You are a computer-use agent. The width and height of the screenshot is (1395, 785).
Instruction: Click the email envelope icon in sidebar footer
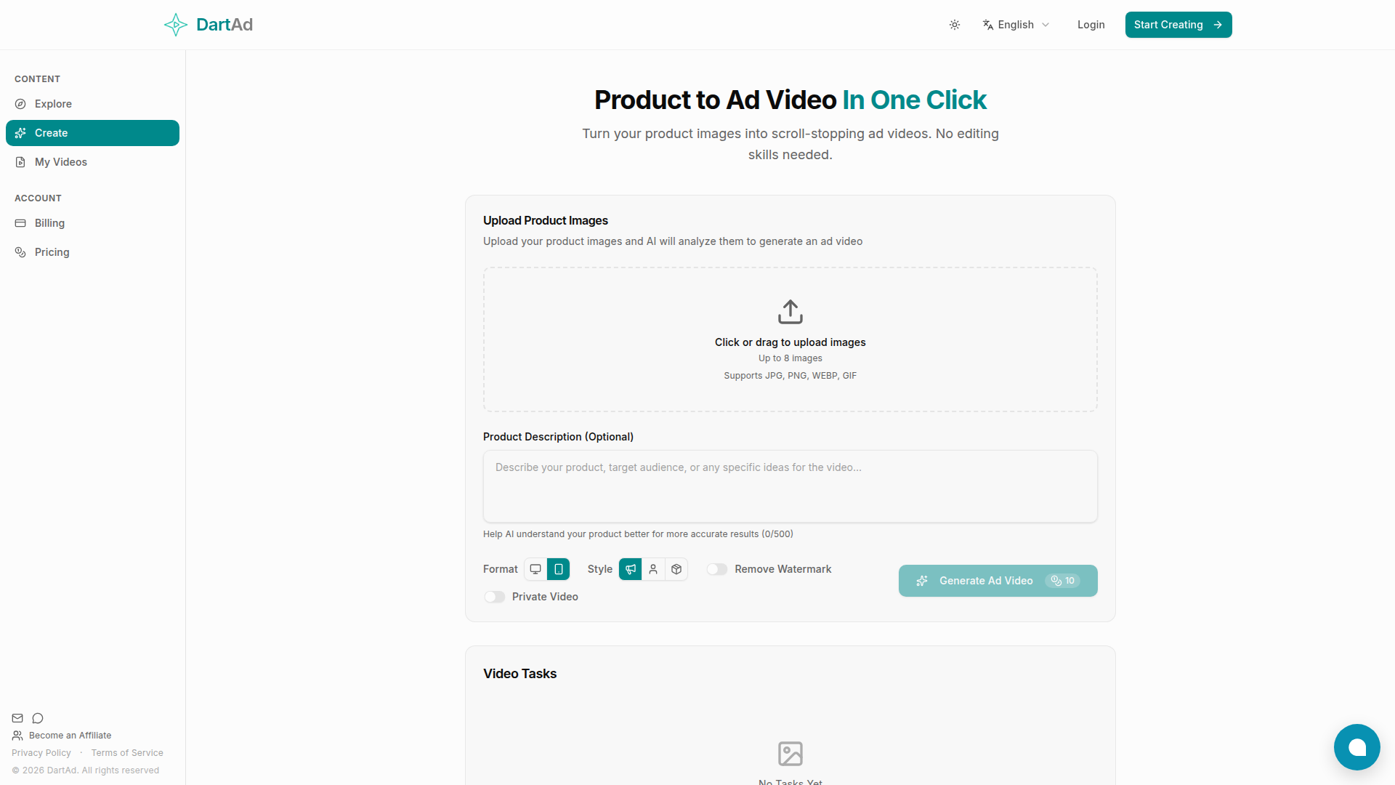pos(17,718)
